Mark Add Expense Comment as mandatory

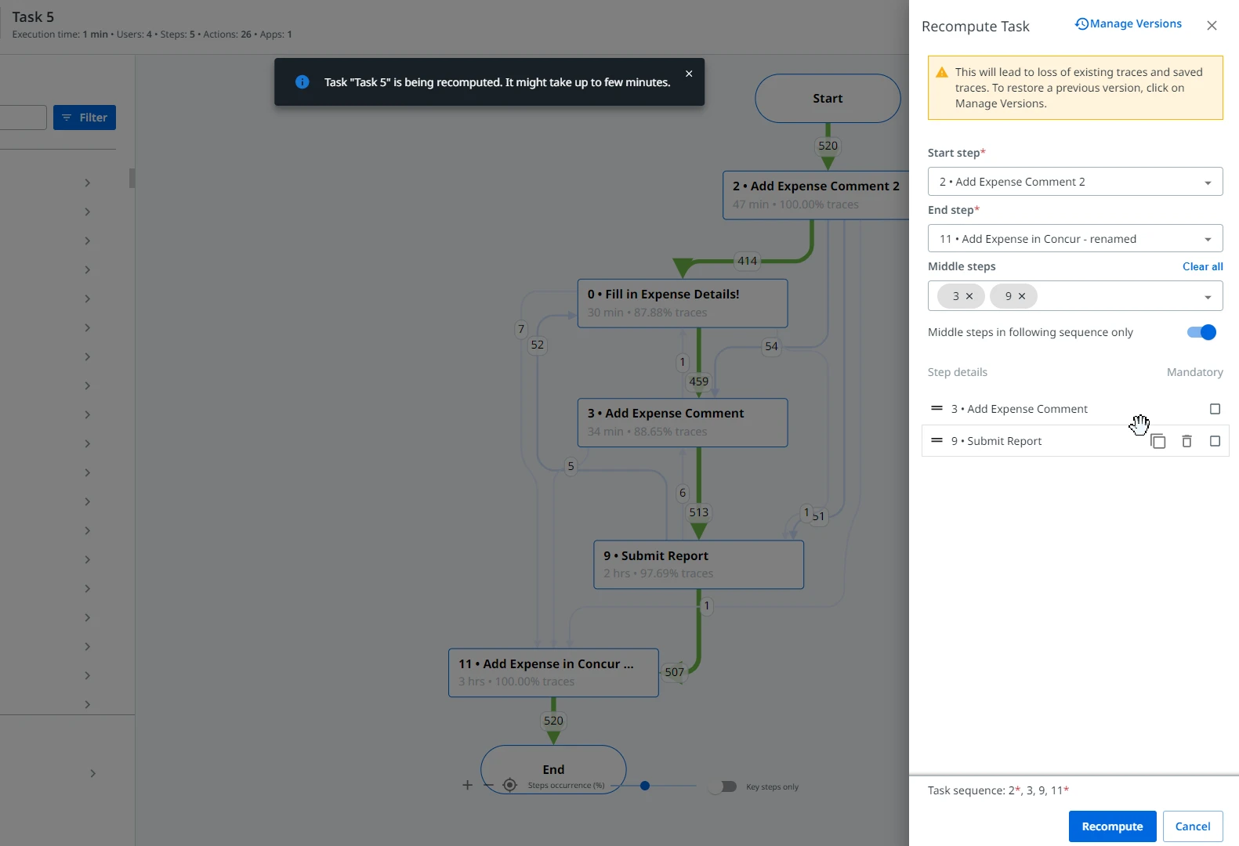tap(1215, 409)
